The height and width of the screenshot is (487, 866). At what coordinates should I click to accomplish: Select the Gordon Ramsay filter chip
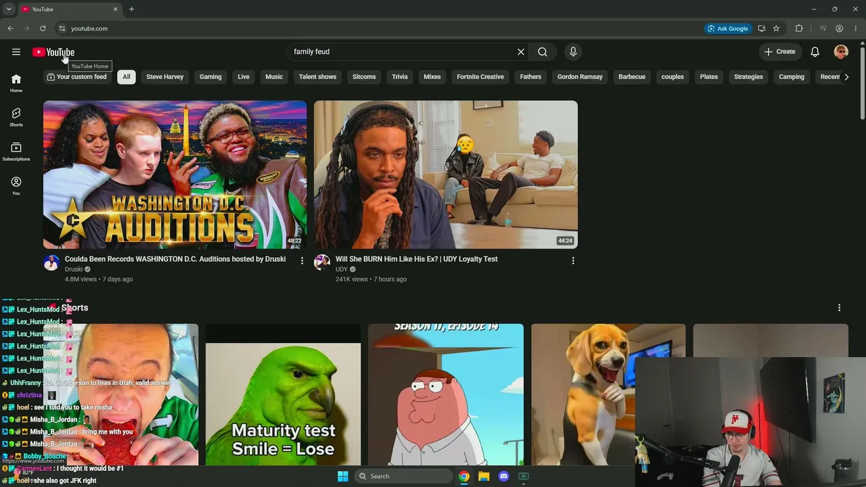[580, 77]
